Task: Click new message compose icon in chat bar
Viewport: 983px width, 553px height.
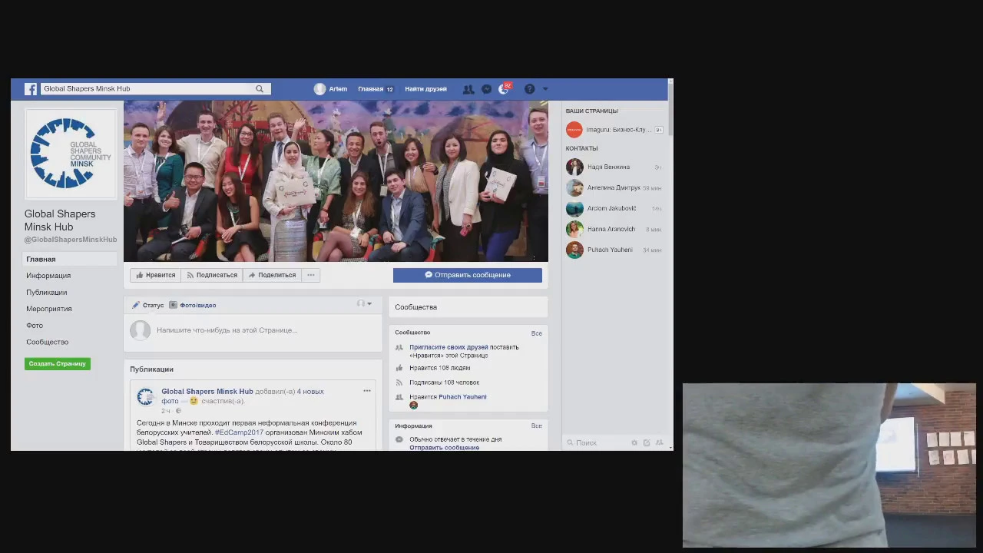Action: click(x=647, y=443)
